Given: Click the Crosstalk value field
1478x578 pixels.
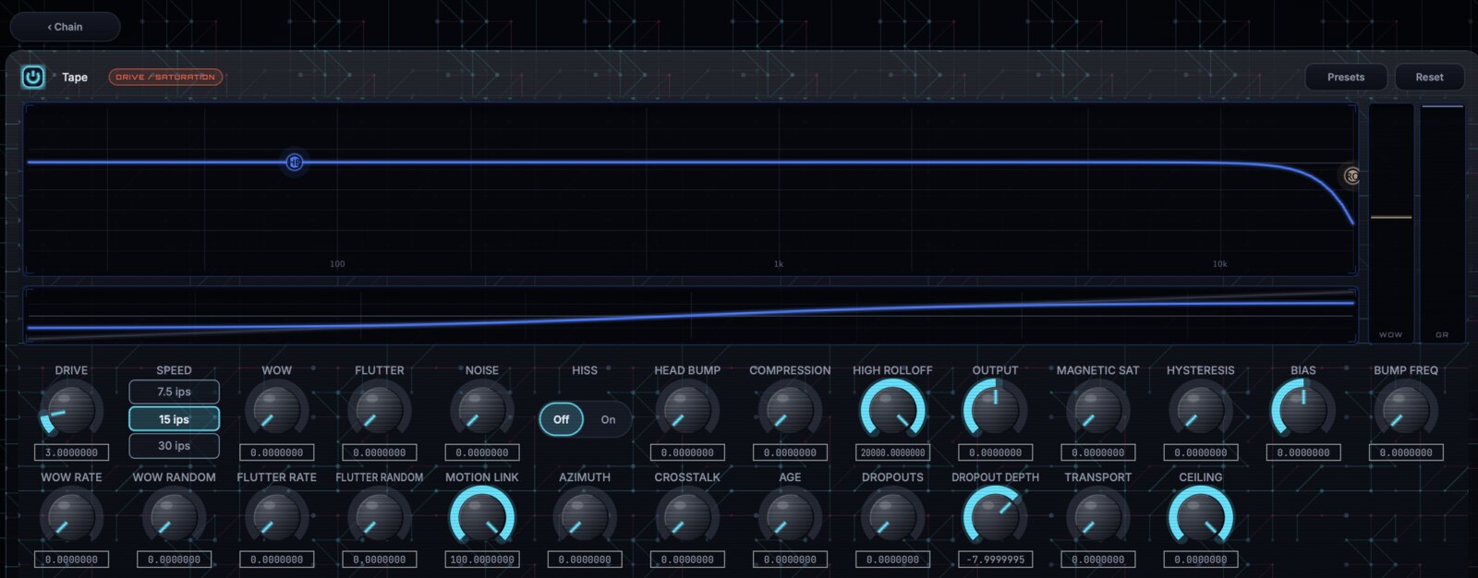Looking at the screenshot, I should point(686,560).
